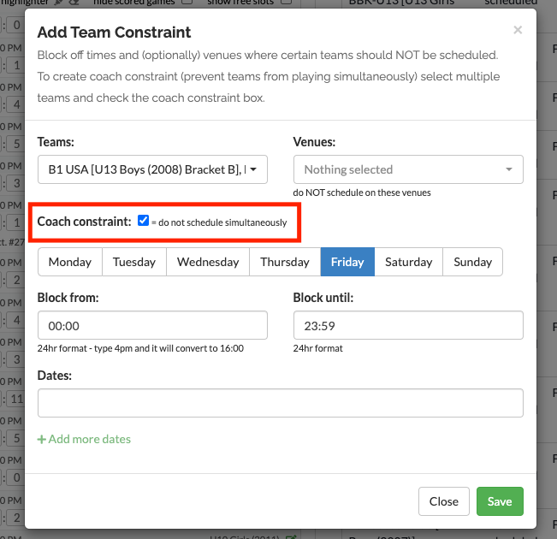This screenshot has width=557, height=539.
Task: Deselect the Friday day toggle
Action: pyautogui.click(x=347, y=262)
